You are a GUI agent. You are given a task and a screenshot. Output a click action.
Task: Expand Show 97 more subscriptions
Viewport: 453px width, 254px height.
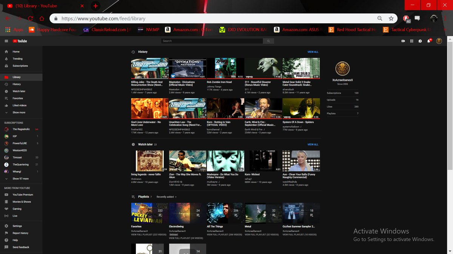tap(21, 179)
